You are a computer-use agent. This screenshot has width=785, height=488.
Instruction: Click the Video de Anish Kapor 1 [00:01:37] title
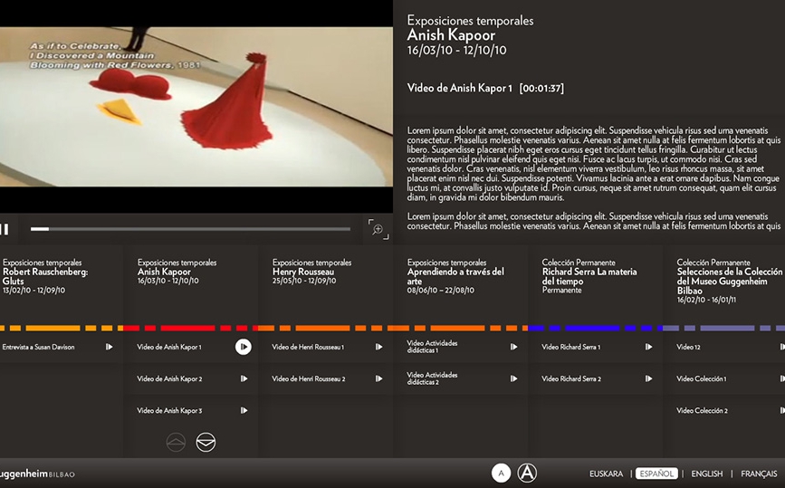(x=485, y=88)
